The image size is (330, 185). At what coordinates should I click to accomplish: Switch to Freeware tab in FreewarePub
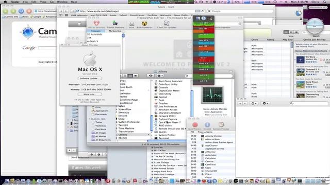pyautogui.click(x=96, y=31)
